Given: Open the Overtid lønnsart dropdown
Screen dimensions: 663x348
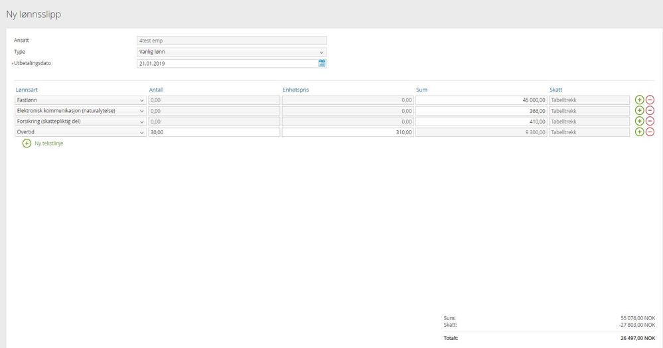Looking at the screenshot, I should 80,132.
